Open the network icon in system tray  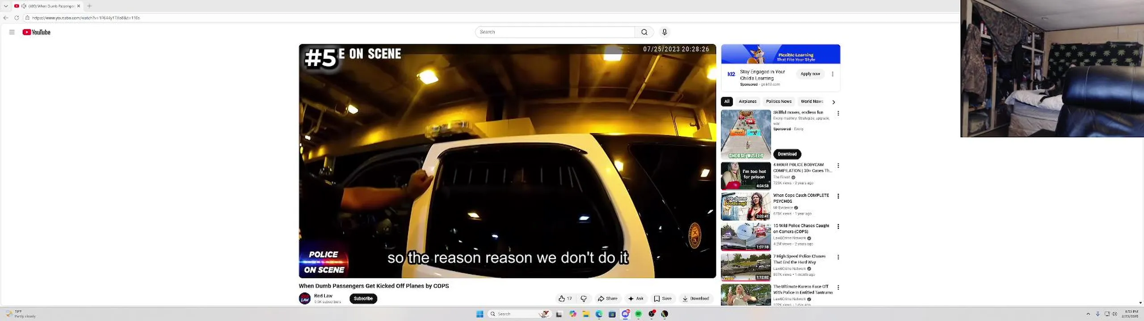[1107, 314]
